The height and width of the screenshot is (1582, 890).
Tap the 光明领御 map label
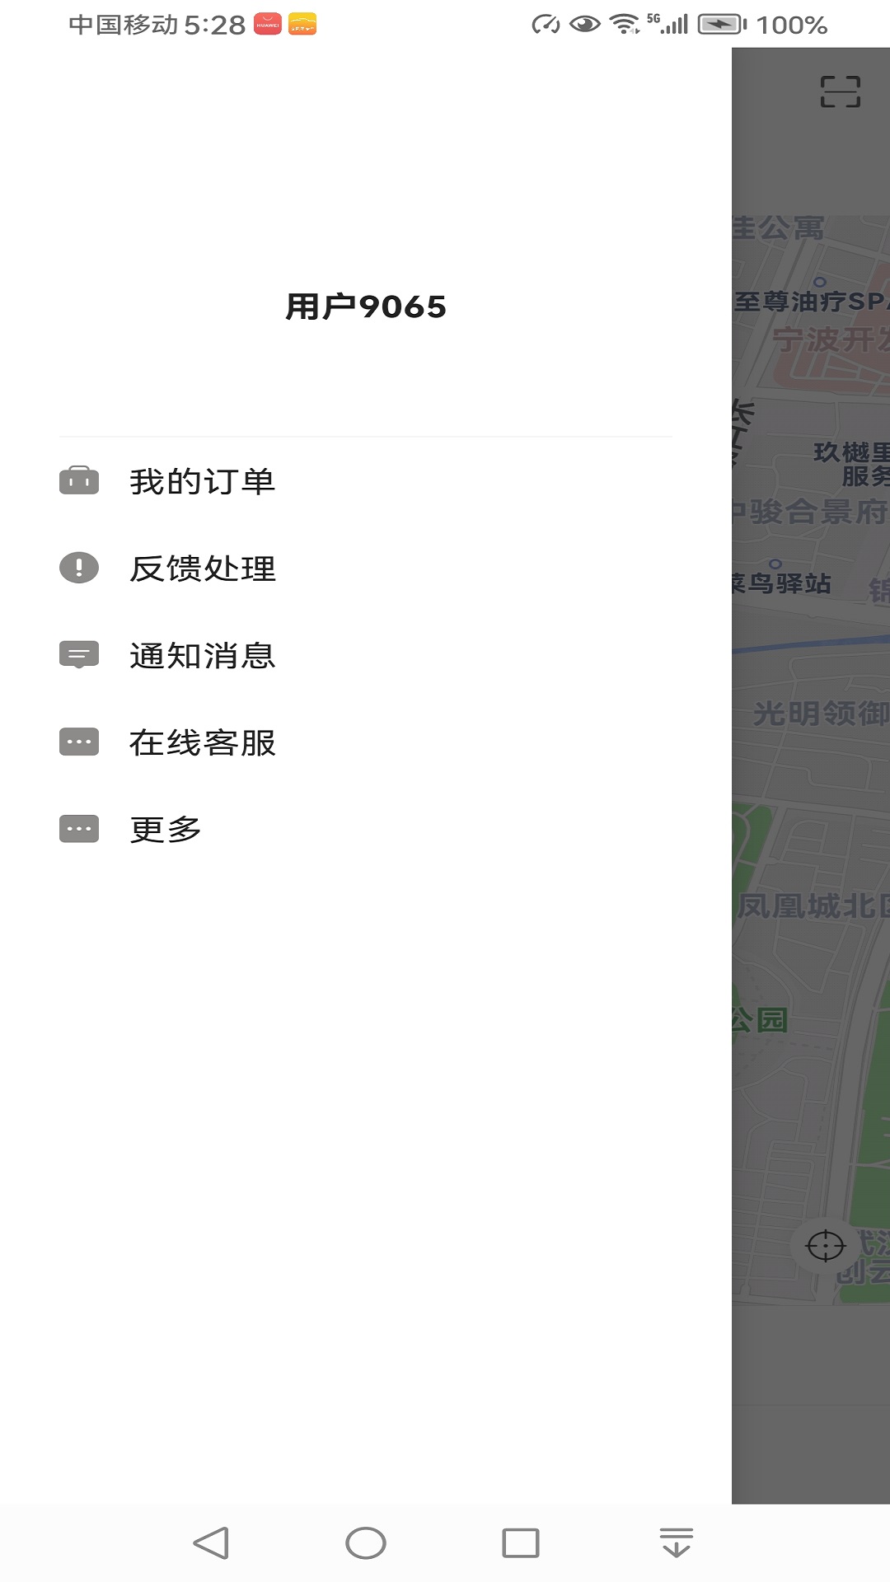821,714
